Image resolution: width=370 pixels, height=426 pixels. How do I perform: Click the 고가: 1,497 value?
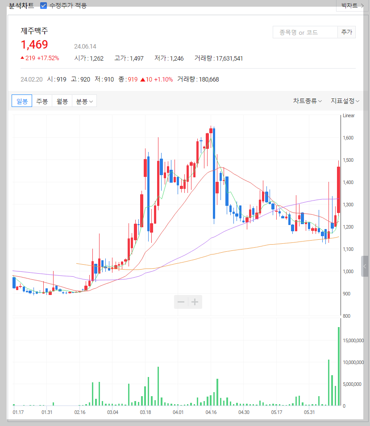click(129, 58)
